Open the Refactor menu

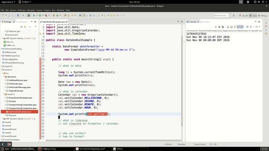[21, 10]
